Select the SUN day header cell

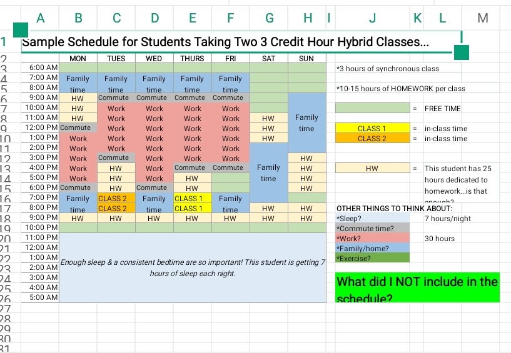pyautogui.click(x=306, y=58)
